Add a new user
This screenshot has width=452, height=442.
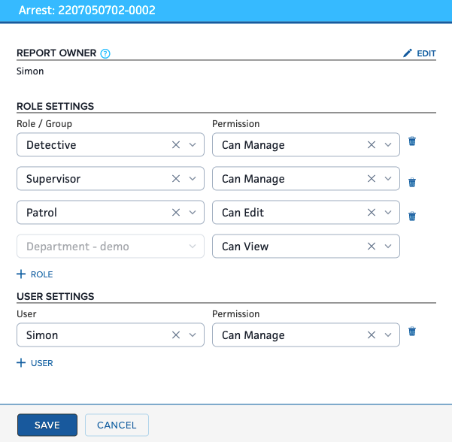[x=35, y=363]
